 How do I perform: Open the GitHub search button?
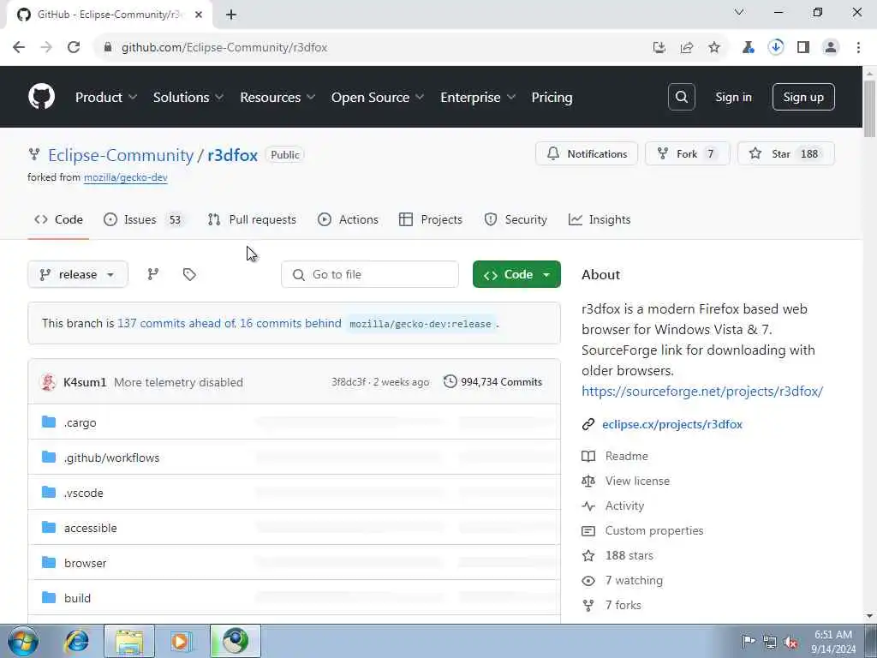681,97
